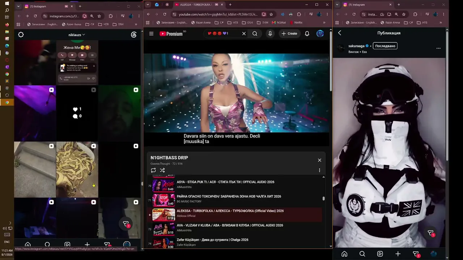Reload the YouTube page
This screenshot has width=463, height=260.
click(165, 14)
